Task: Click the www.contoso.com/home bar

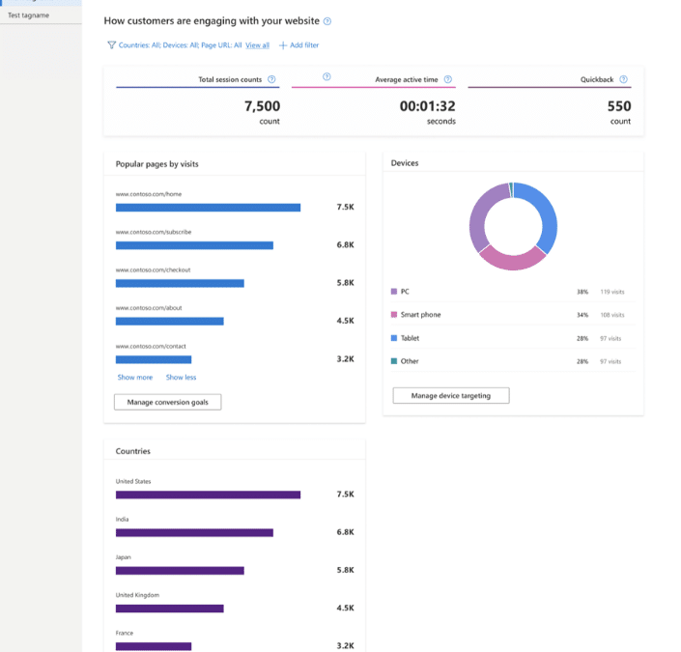Action: [208, 208]
